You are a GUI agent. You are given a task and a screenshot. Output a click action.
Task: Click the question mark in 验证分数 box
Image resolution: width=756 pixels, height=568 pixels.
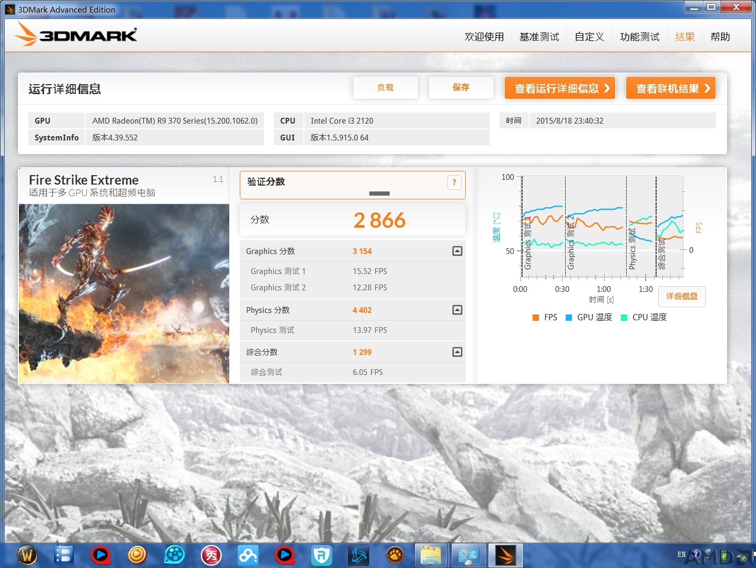[x=454, y=182]
